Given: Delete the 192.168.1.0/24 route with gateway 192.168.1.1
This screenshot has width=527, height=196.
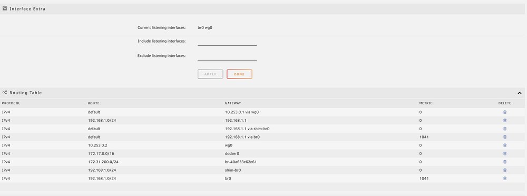Looking at the screenshot, I should pyautogui.click(x=505, y=120).
